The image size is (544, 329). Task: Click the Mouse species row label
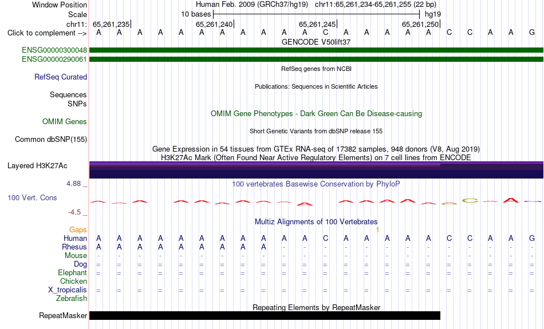[x=76, y=256]
